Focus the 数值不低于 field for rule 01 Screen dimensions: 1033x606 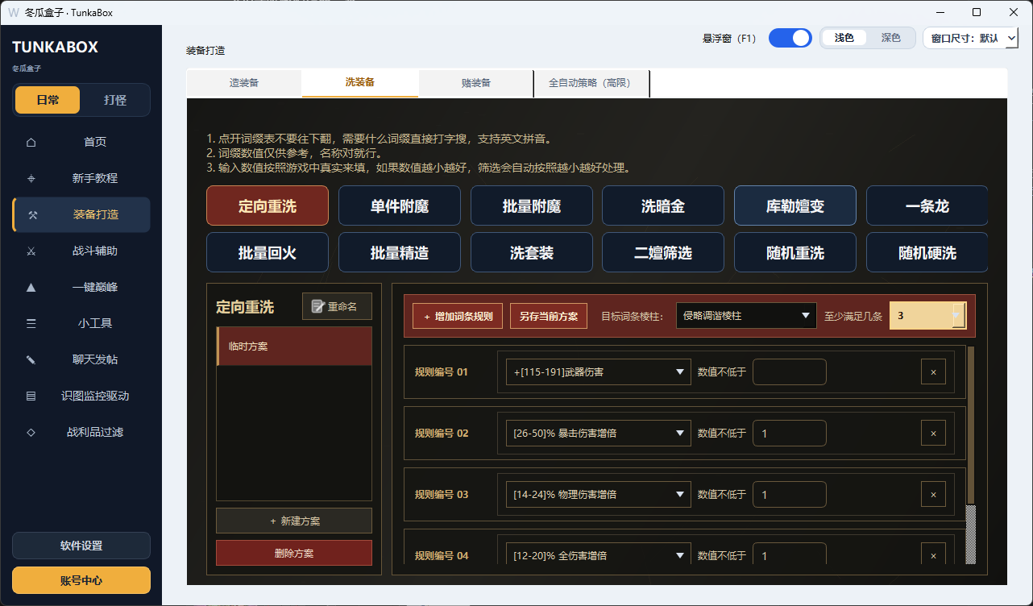790,372
